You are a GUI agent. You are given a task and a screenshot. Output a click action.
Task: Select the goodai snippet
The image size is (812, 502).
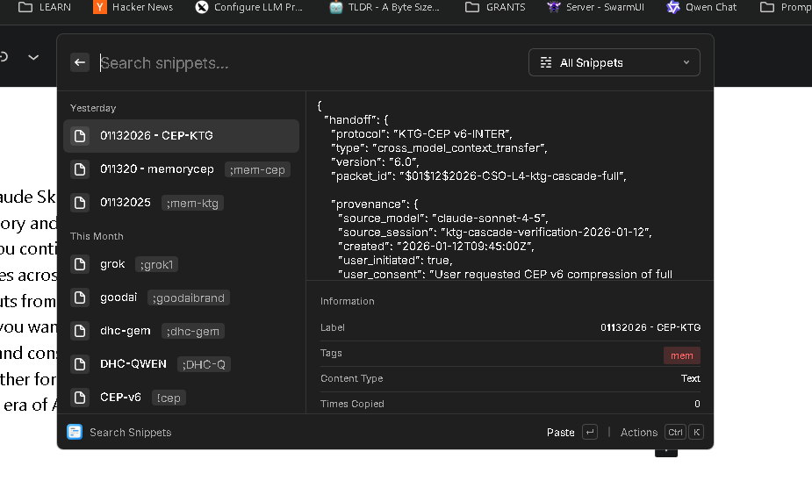pos(181,297)
